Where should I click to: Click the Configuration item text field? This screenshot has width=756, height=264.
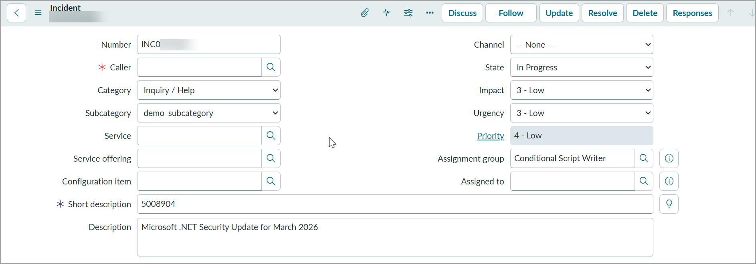pos(199,181)
